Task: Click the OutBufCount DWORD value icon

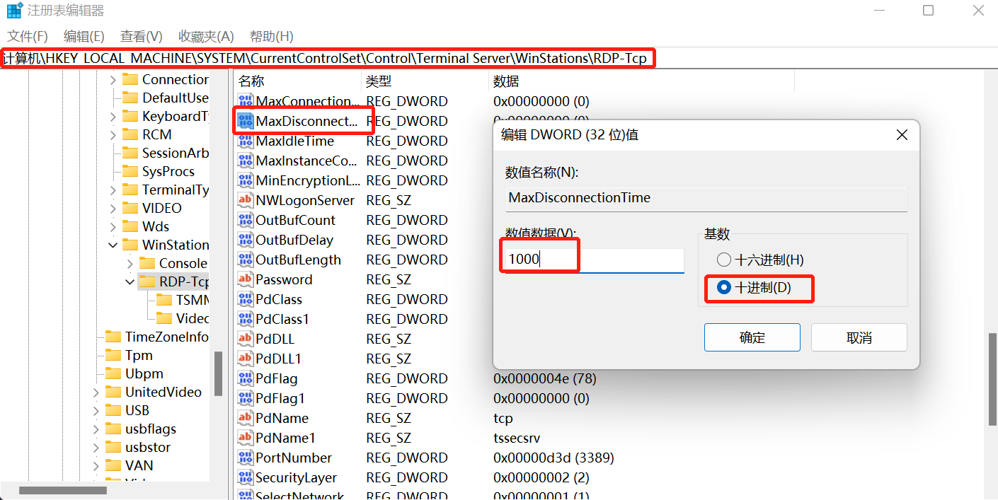Action: pyautogui.click(x=245, y=220)
